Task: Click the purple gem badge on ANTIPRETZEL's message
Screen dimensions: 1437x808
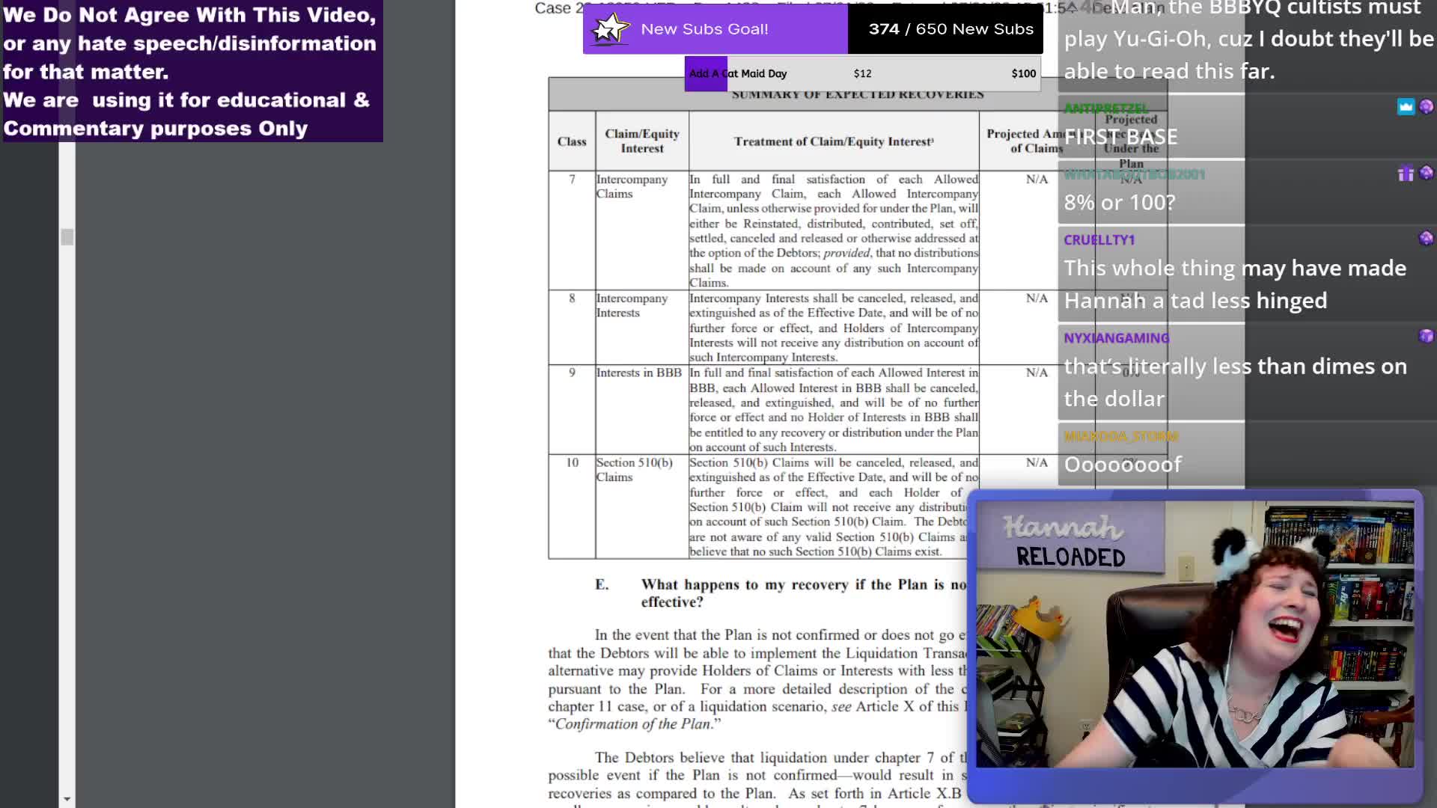Action: (1426, 107)
